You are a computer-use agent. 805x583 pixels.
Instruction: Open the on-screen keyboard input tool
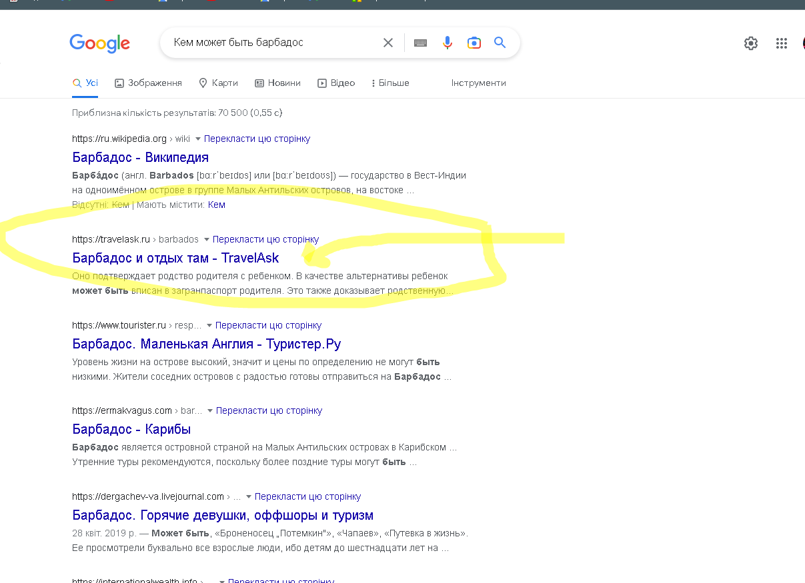(420, 43)
